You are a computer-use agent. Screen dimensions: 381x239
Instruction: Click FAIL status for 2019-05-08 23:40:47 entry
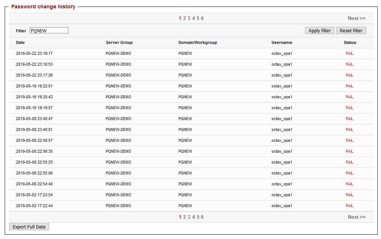[x=349, y=119]
